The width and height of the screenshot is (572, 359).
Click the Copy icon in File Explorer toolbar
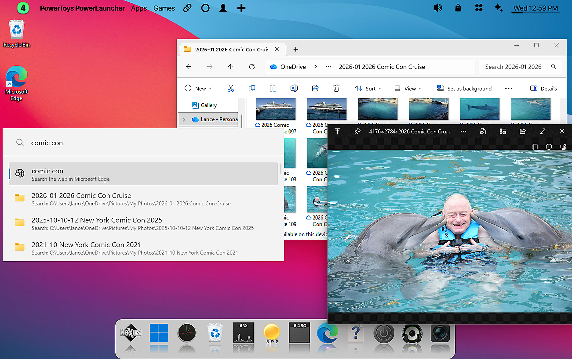click(252, 88)
